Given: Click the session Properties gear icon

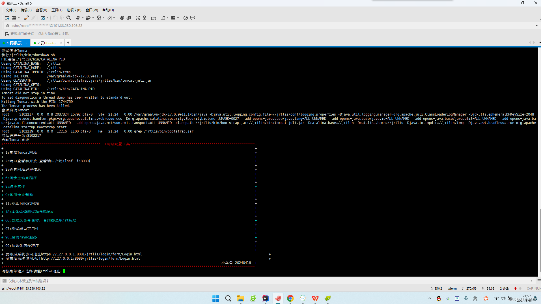Looking at the screenshot, I should coord(43,18).
